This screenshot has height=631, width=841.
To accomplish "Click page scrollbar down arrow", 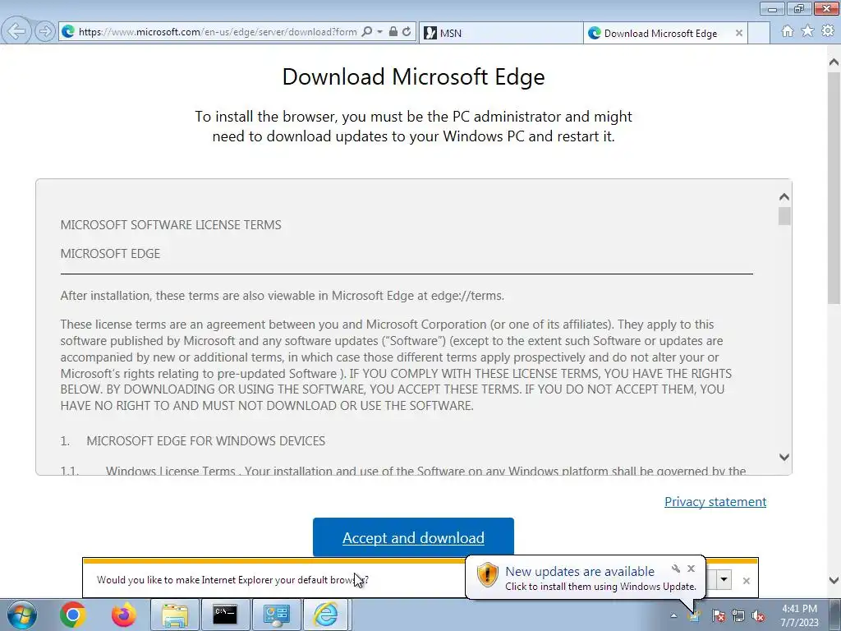I will [x=834, y=580].
